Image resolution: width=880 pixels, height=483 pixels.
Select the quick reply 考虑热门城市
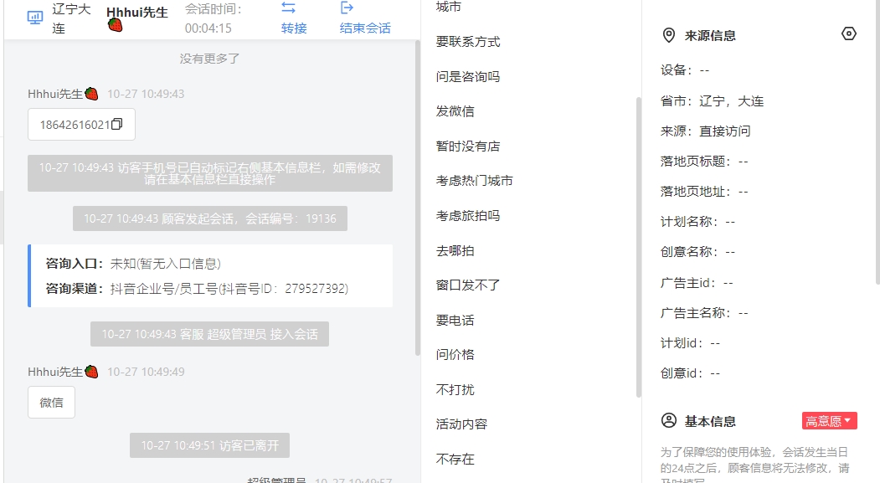(474, 181)
